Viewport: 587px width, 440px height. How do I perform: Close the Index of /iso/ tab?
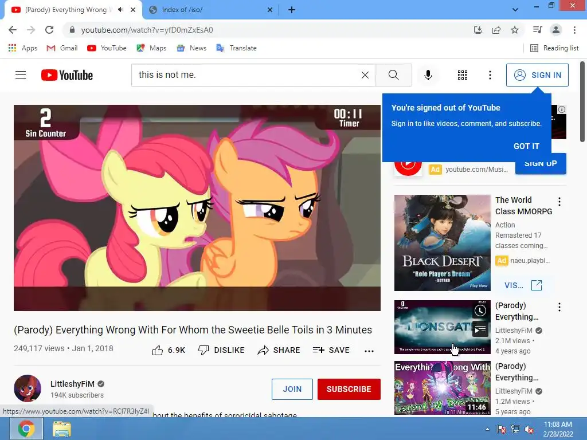pos(270,10)
